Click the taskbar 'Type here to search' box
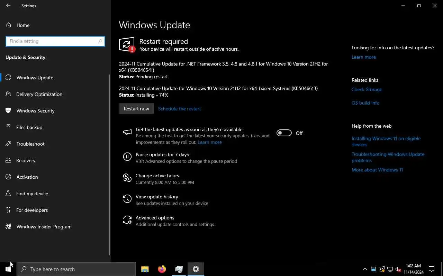This screenshot has width=443, height=276. pyautogui.click(x=76, y=269)
